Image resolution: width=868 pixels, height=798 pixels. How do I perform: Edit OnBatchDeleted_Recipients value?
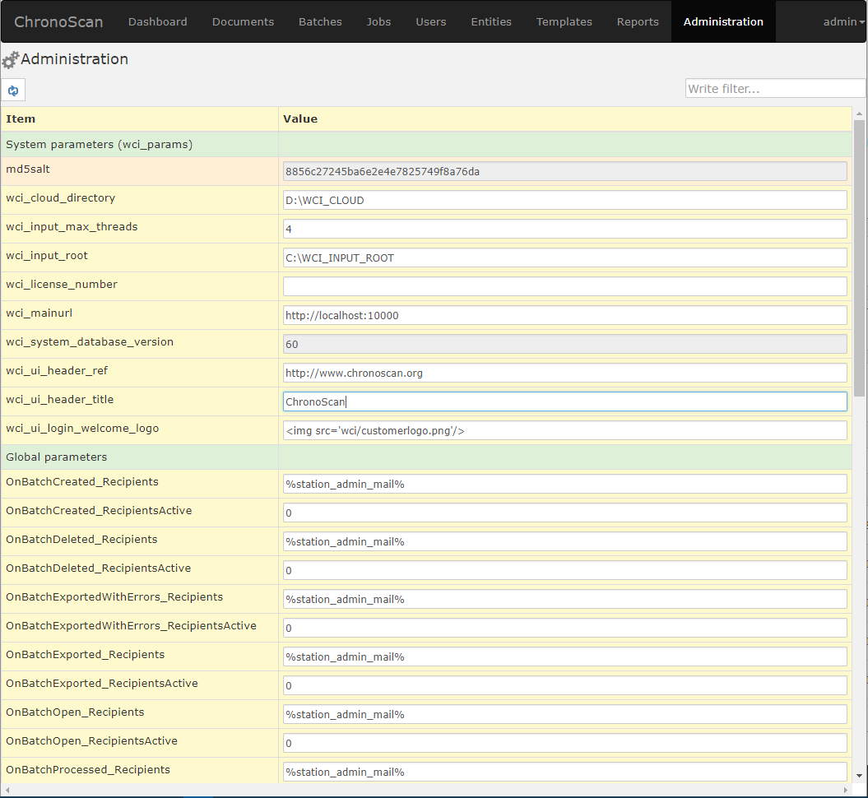coord(564,542)
